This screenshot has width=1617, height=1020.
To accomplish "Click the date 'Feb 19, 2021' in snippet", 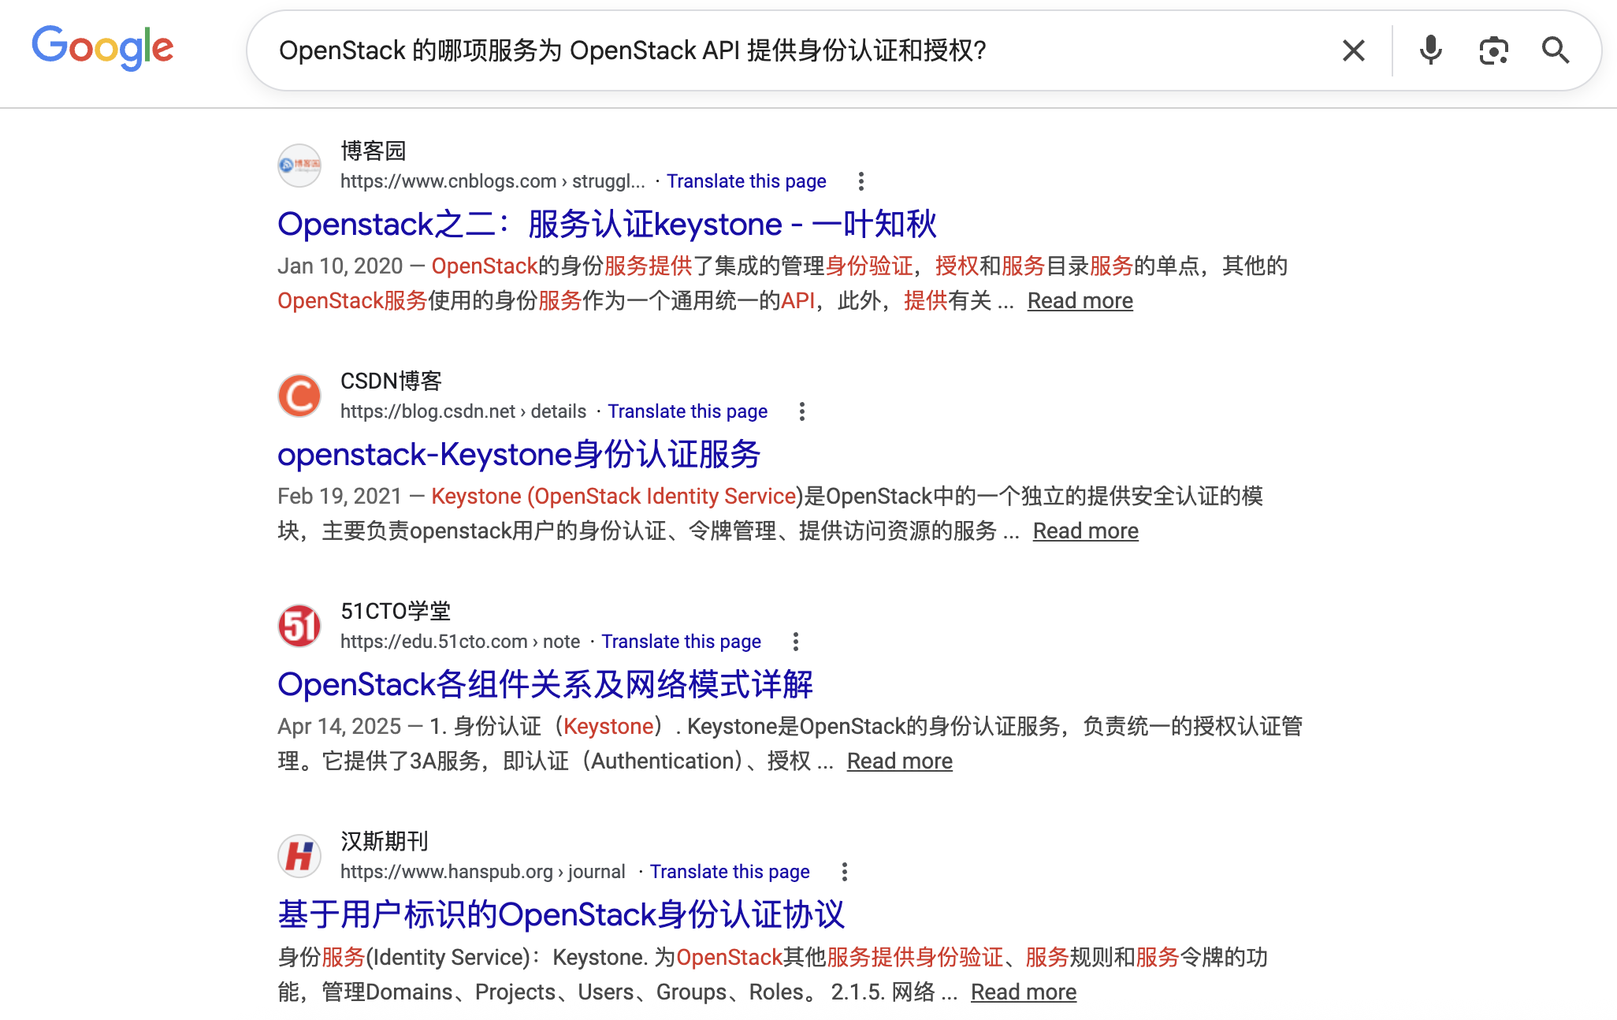I will (x=340, y=496).
